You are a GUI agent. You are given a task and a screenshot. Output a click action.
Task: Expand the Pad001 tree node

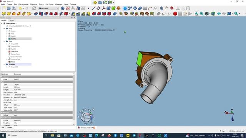click(7, 36)
